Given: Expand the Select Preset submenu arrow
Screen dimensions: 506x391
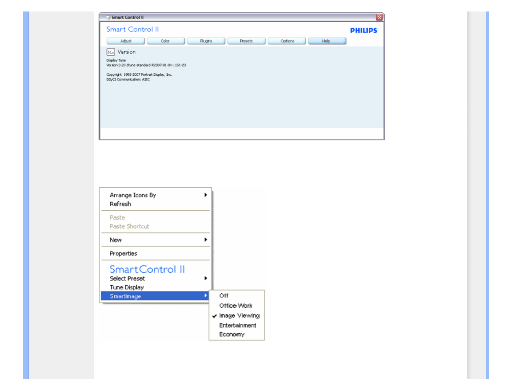Looking at the screenshot, I should (206, 278).
